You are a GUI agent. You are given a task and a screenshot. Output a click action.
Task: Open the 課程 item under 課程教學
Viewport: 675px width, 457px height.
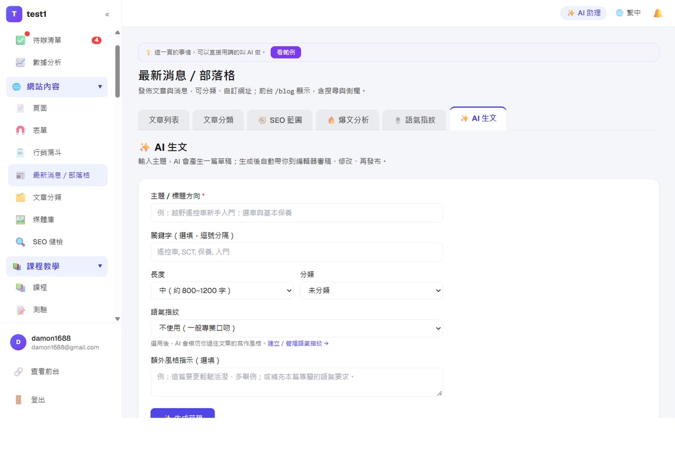(x=58, y=287)
